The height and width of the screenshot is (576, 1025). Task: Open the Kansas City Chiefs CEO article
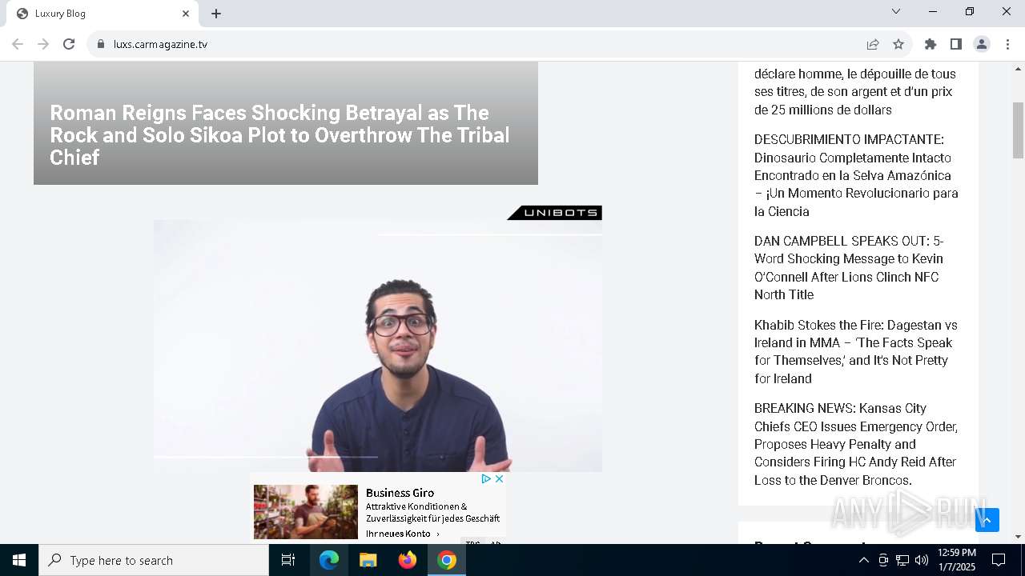855,444
